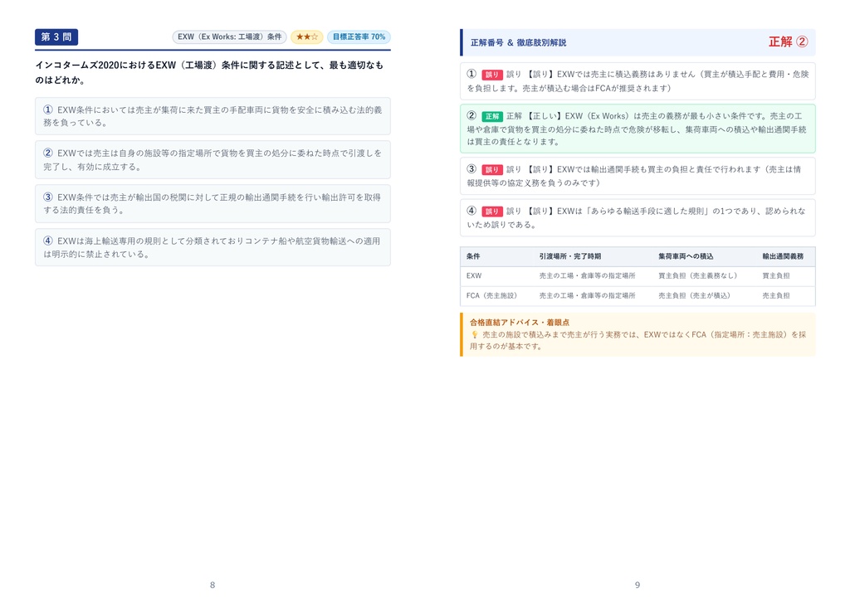Click the 第3問 question number badge
This screenshot has width=850, height=603.
[56, 36]
